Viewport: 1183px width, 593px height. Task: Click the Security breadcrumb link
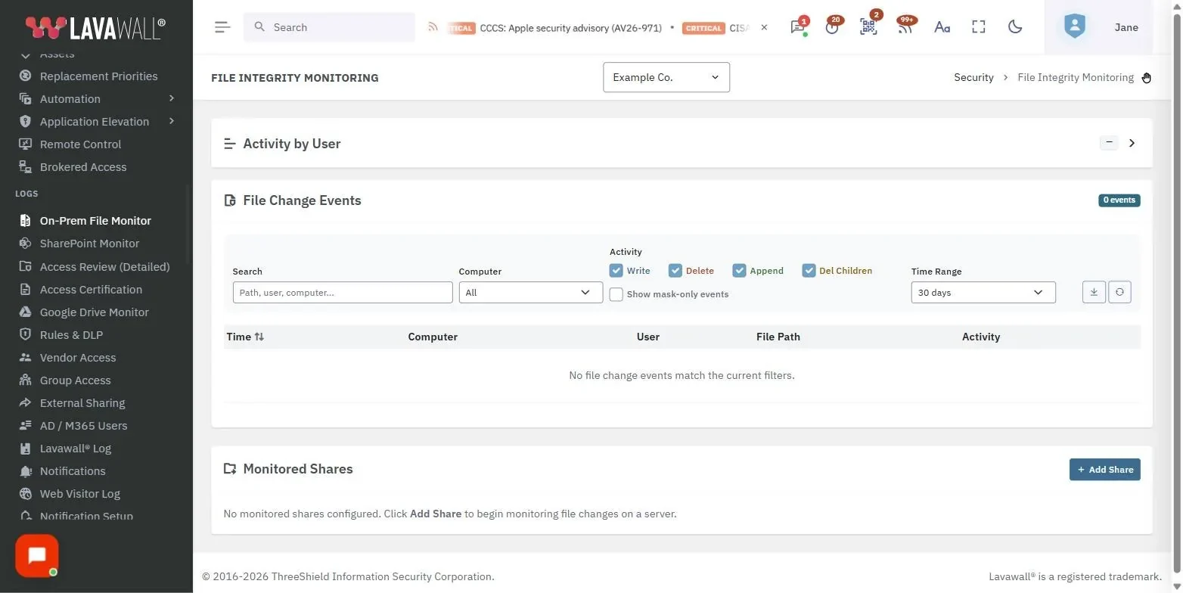pyautogui.click(x=973, y=77)
